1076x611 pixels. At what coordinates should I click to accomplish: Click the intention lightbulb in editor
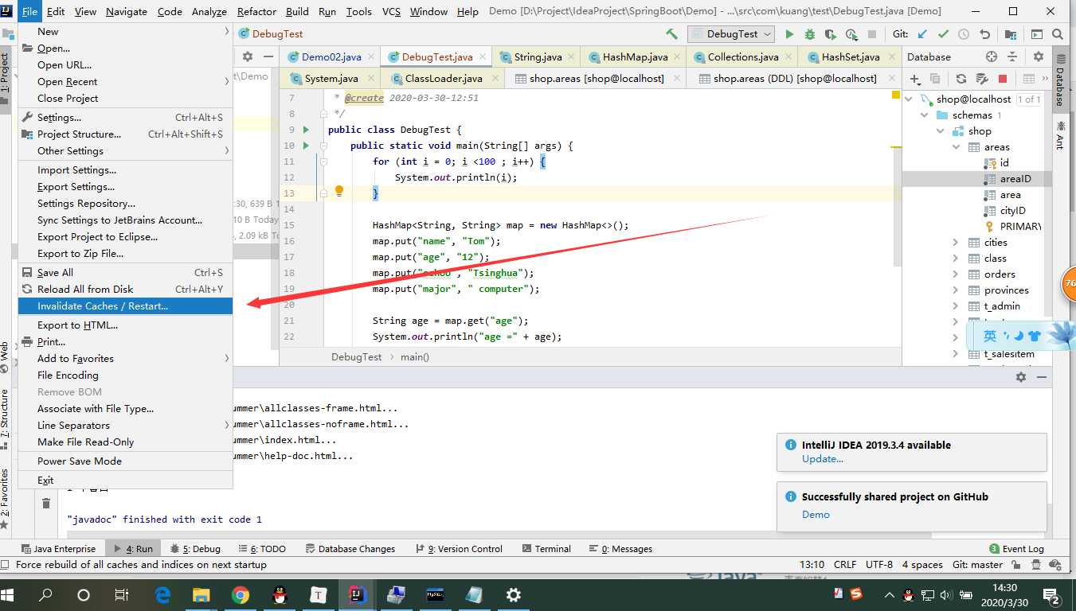339,191
